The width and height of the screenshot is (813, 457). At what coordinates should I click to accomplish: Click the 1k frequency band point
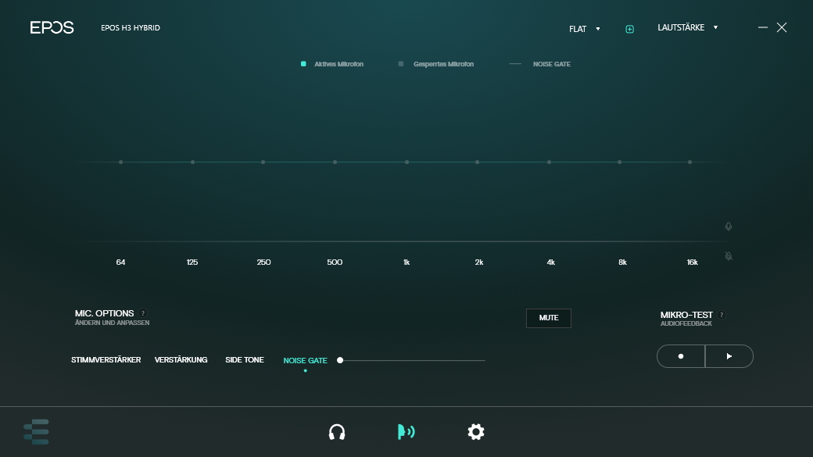[406, 162]
